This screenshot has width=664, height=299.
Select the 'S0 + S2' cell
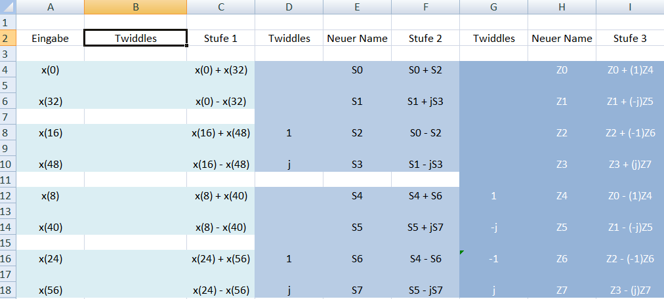point(425,70)
